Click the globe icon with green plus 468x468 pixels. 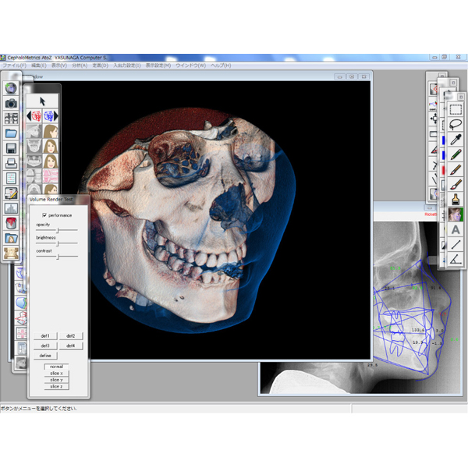click(x=11, y=88)
